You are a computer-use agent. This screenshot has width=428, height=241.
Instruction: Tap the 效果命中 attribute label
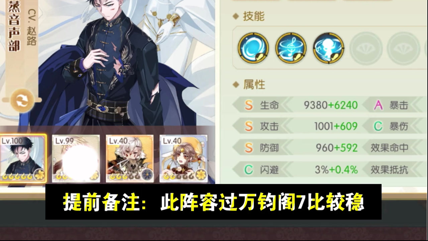(x=390, y=148)
